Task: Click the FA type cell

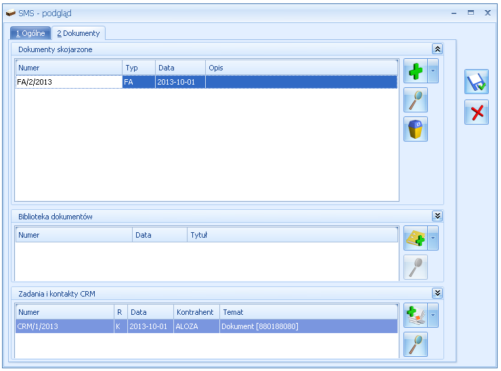Action: coord(139,82)
